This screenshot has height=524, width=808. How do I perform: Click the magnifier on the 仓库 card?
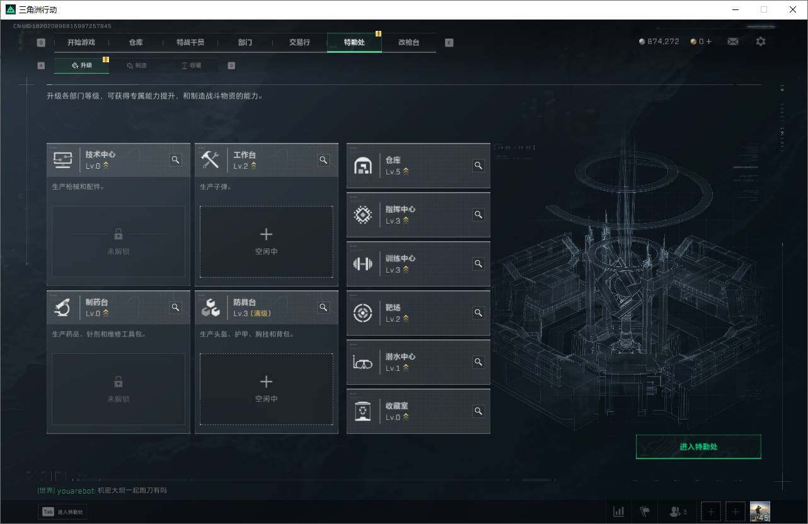[x=478, y=166]
